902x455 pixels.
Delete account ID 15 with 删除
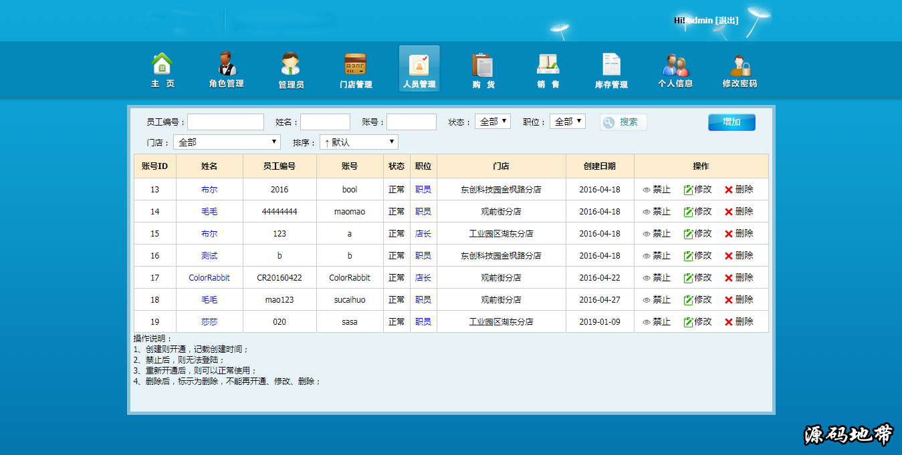tap(739, 233)
